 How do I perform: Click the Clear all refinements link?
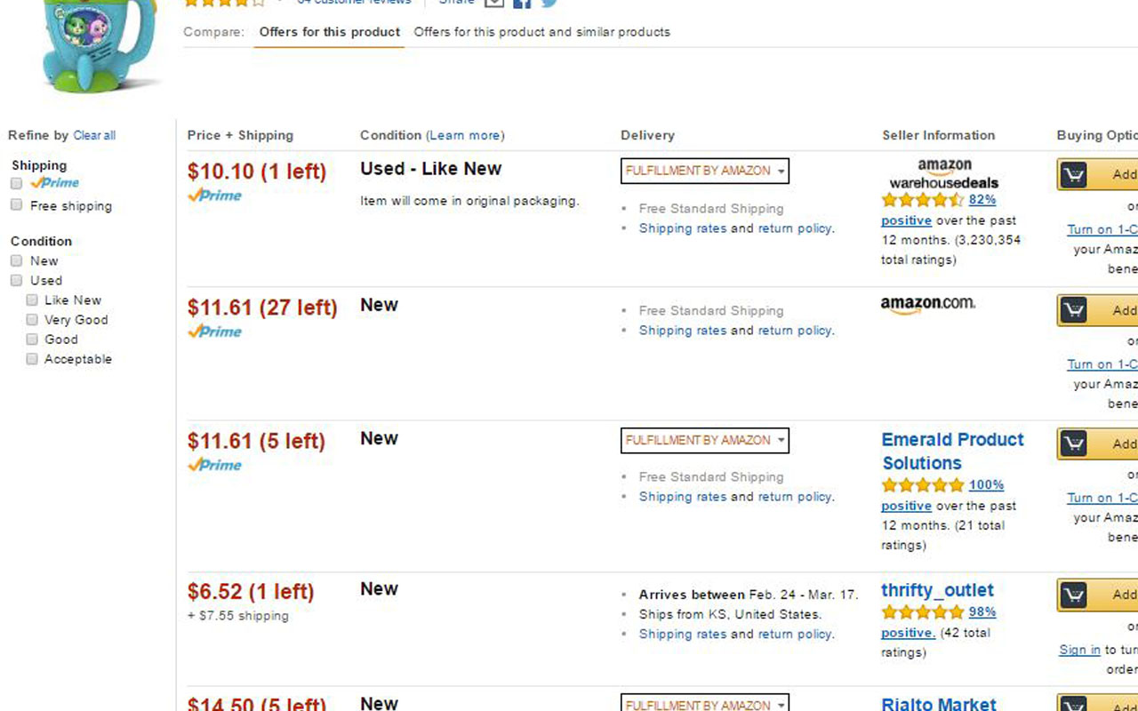94,135
